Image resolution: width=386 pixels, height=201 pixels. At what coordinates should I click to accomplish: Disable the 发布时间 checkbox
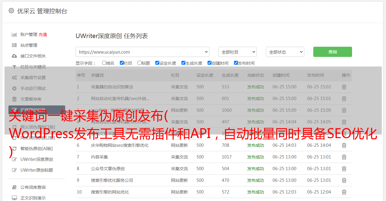tap(236, 63)
